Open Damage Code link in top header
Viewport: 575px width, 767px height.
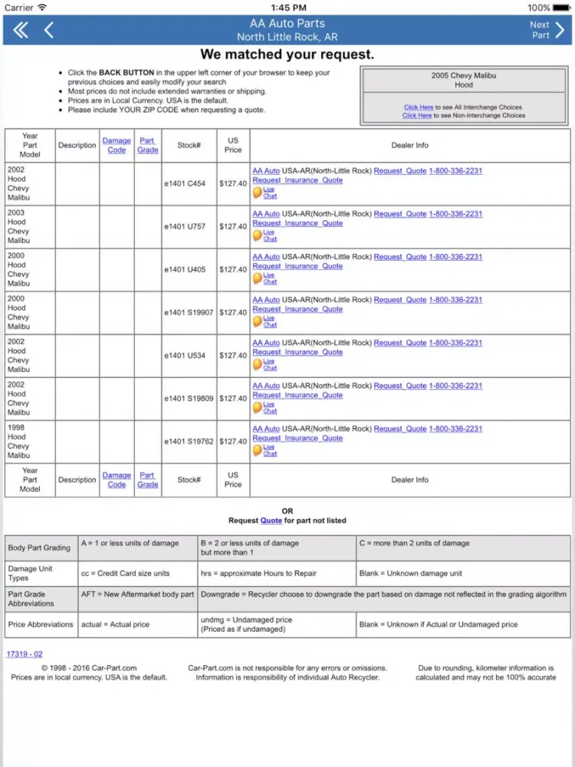click(117, 145)
